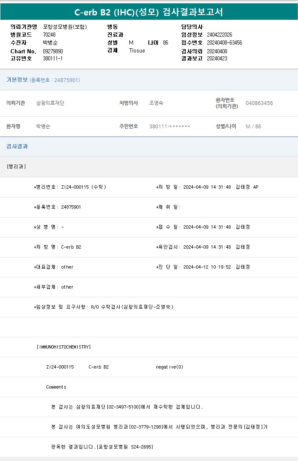
Task: Click the Chart No. value 09279890
Action: click(53, 51)
